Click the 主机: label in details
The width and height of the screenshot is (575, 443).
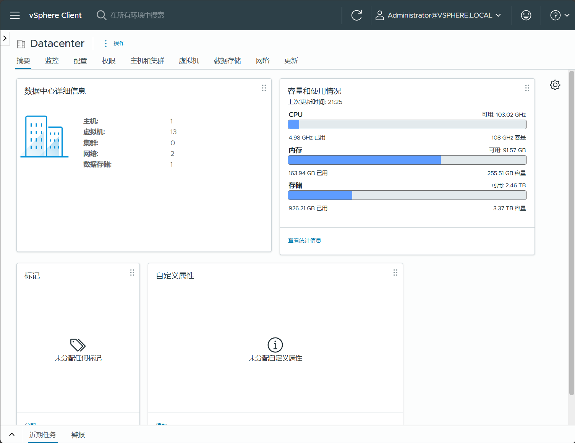click(91, 121)
